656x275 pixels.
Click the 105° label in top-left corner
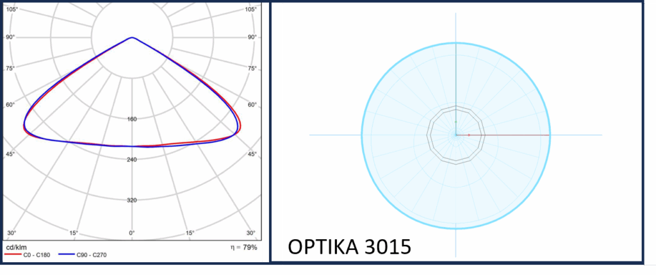coord(13,10)
